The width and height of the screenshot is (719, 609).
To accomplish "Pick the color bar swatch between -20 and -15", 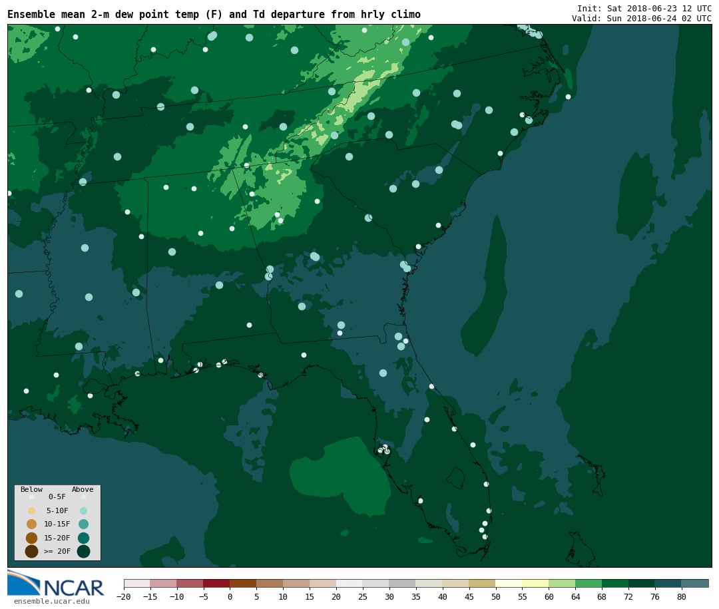I will tap(137, 583).
